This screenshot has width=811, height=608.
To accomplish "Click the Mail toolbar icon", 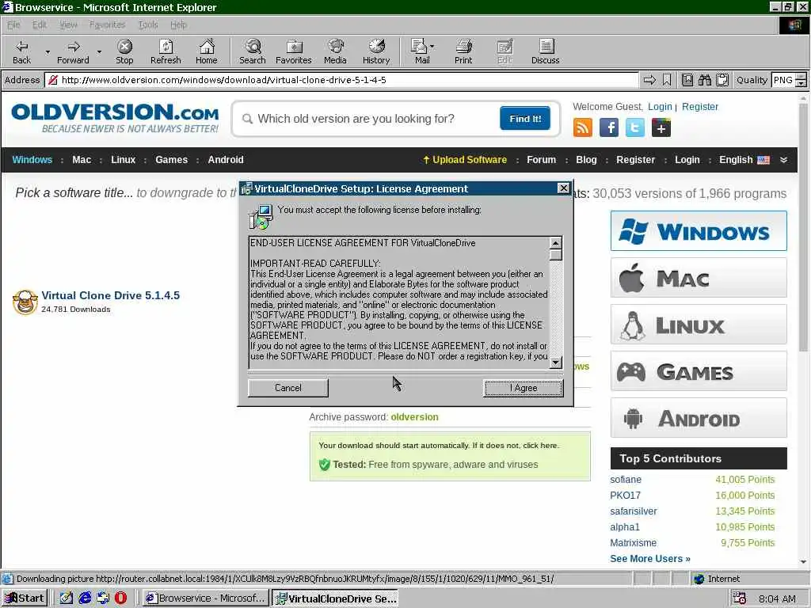I will [420, 51].
